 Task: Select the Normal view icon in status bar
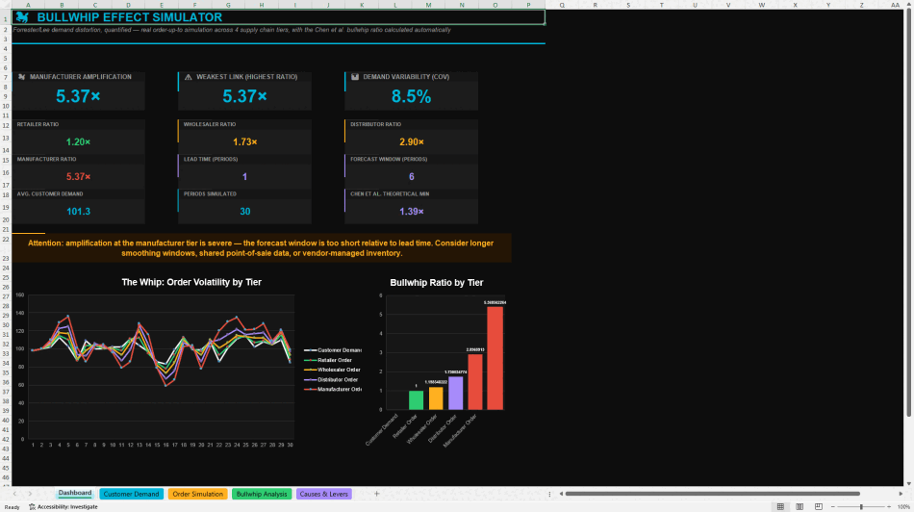[780, 507]
